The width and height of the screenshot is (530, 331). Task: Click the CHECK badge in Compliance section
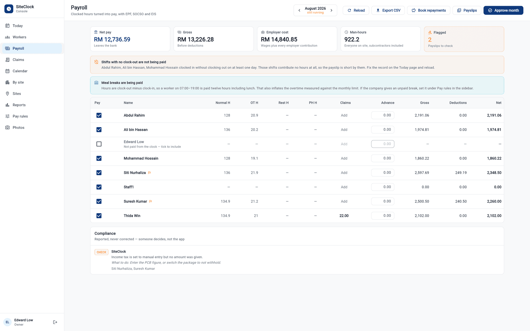[x=101, y=252]
